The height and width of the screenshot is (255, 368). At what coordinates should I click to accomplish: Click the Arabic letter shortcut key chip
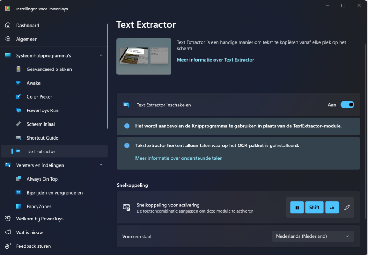click(332, 207)
